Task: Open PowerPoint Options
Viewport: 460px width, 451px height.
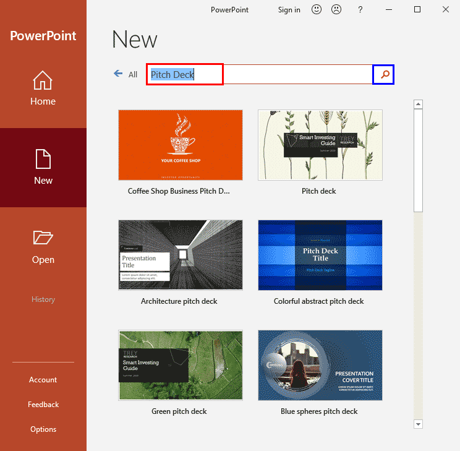Action: (43, 429)
